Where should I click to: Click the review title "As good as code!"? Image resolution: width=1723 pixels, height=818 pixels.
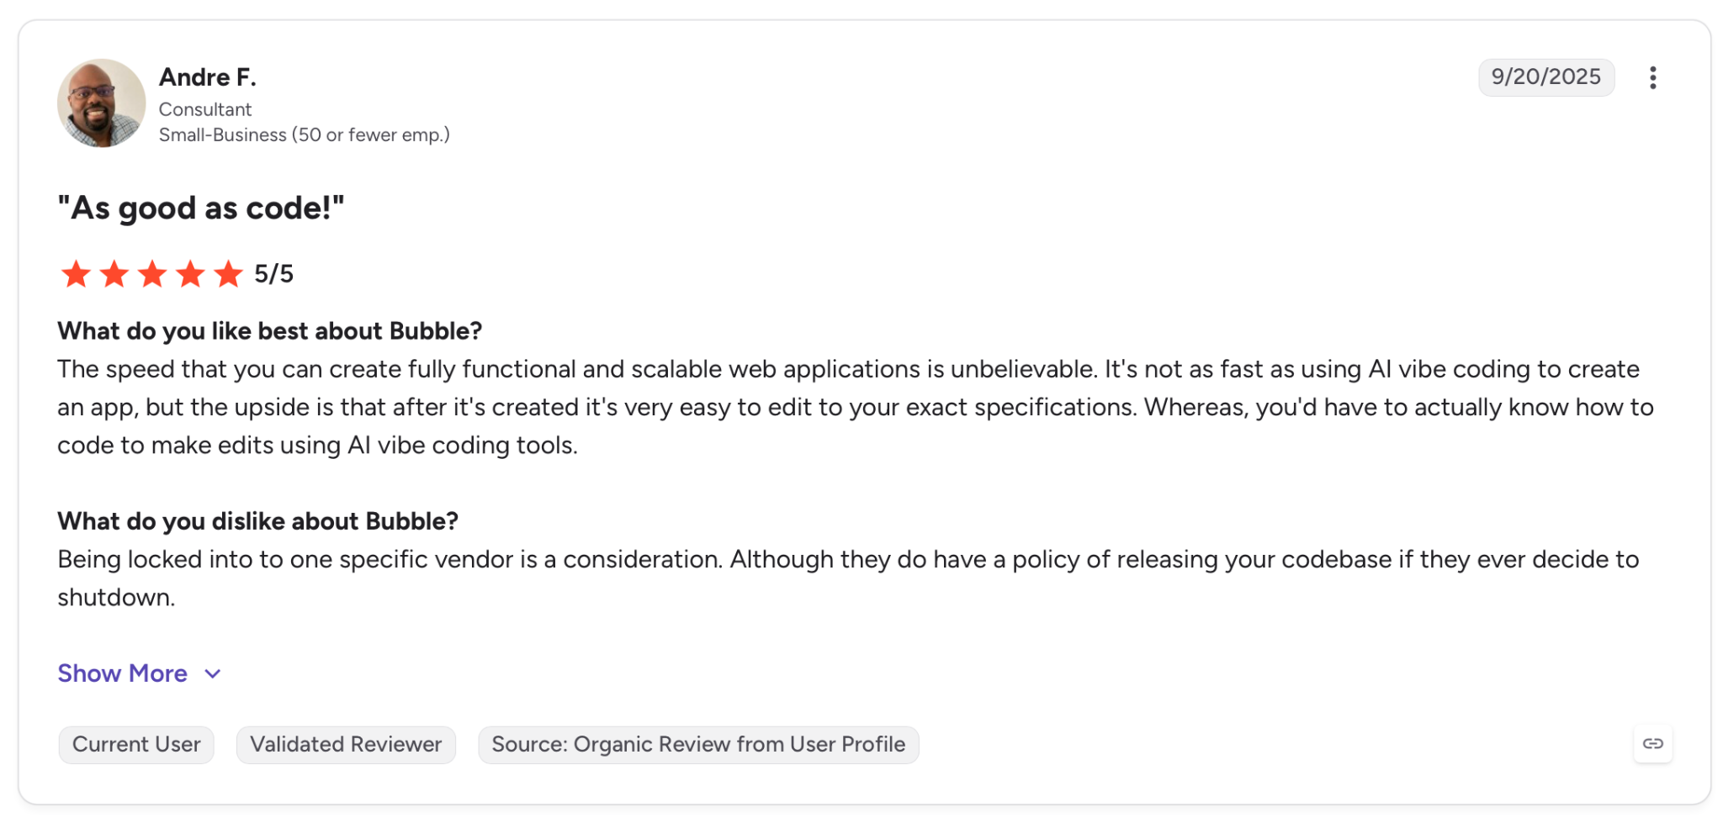tap(201, 208)
